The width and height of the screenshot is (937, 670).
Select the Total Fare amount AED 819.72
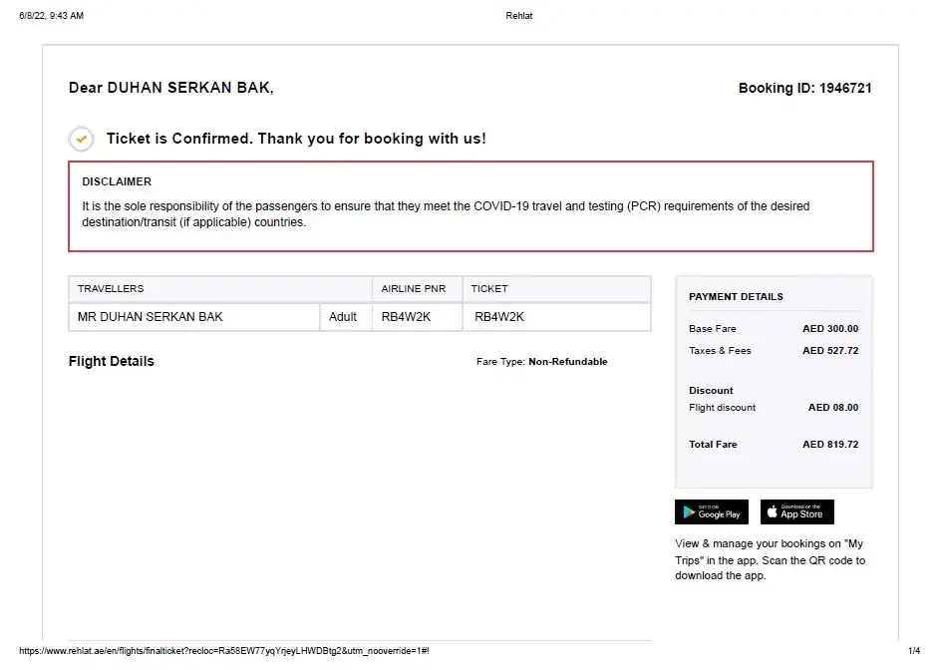(x=830, y=445)
